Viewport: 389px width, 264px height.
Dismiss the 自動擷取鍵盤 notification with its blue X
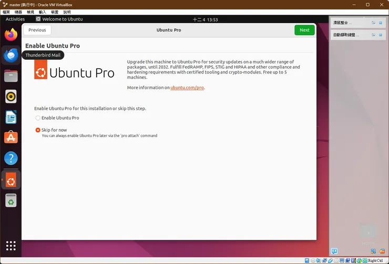coord(380,35)
